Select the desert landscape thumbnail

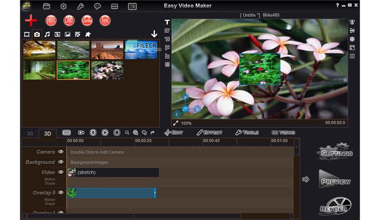point(107,50)
